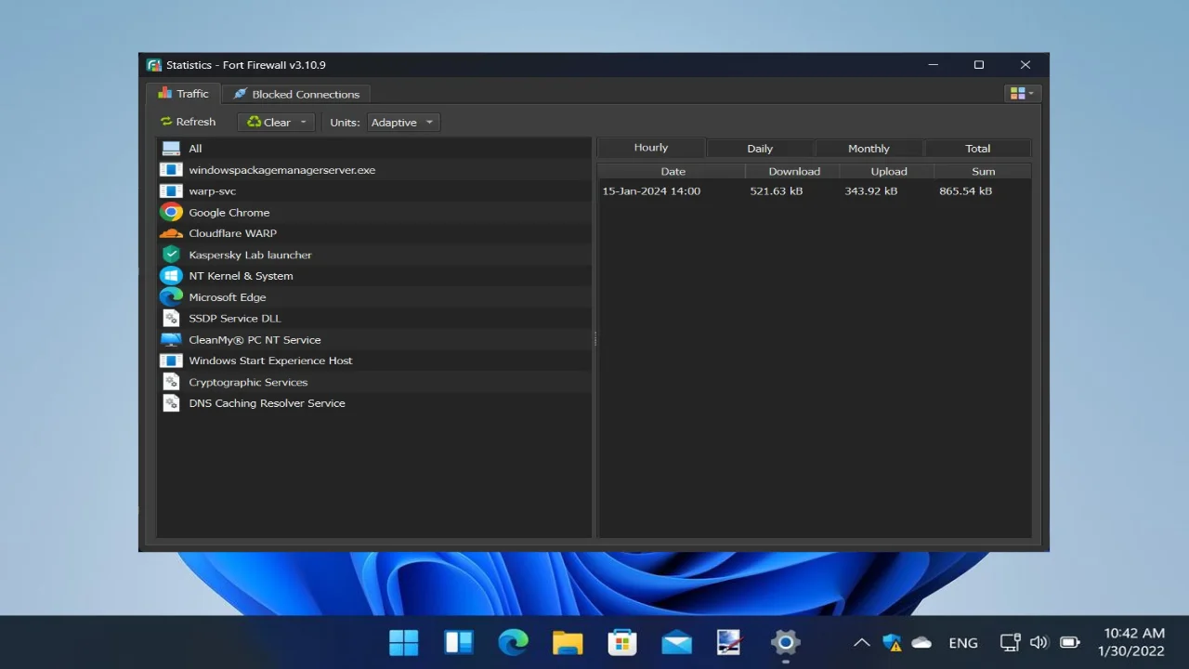The width and height of the screenshot is (1189, 669).
Task: Click the volume speaker tray icon
Action: tap(1039, 642)
